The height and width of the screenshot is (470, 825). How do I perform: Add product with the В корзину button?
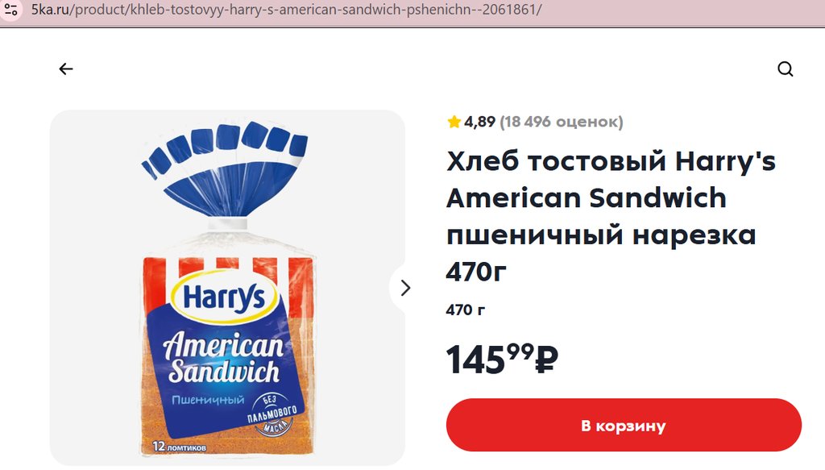[x=624, y=426]
